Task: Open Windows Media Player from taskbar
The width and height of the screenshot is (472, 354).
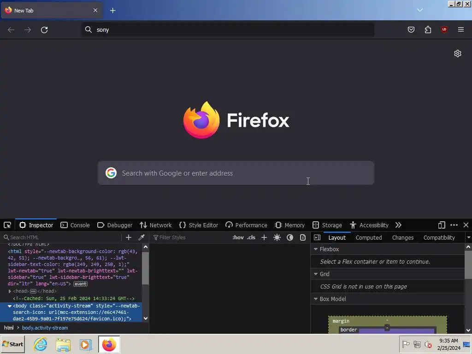Action: click(85, 344)
